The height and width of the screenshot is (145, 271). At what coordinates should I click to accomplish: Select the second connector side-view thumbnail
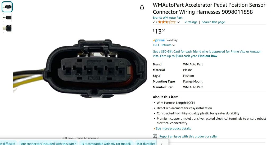click(x=7, y=18)
